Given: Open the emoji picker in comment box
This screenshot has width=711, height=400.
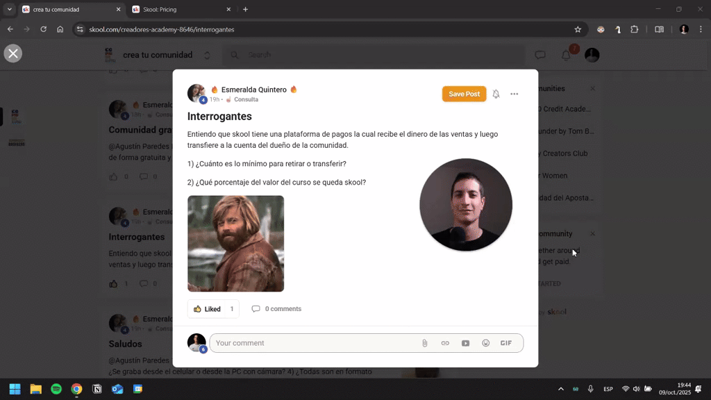Looking at the screenshot, I should (485, 343).
